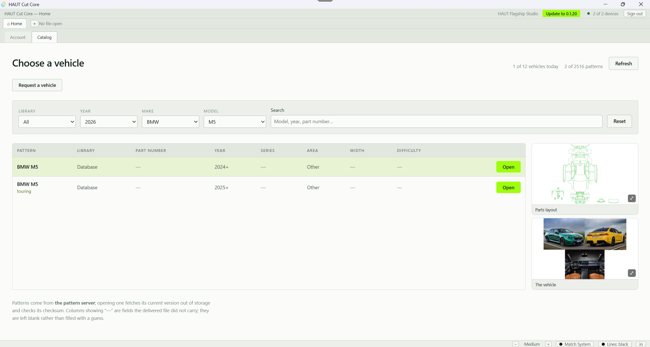
Task: Increase interface size with plus button
Action: (548, 344)
